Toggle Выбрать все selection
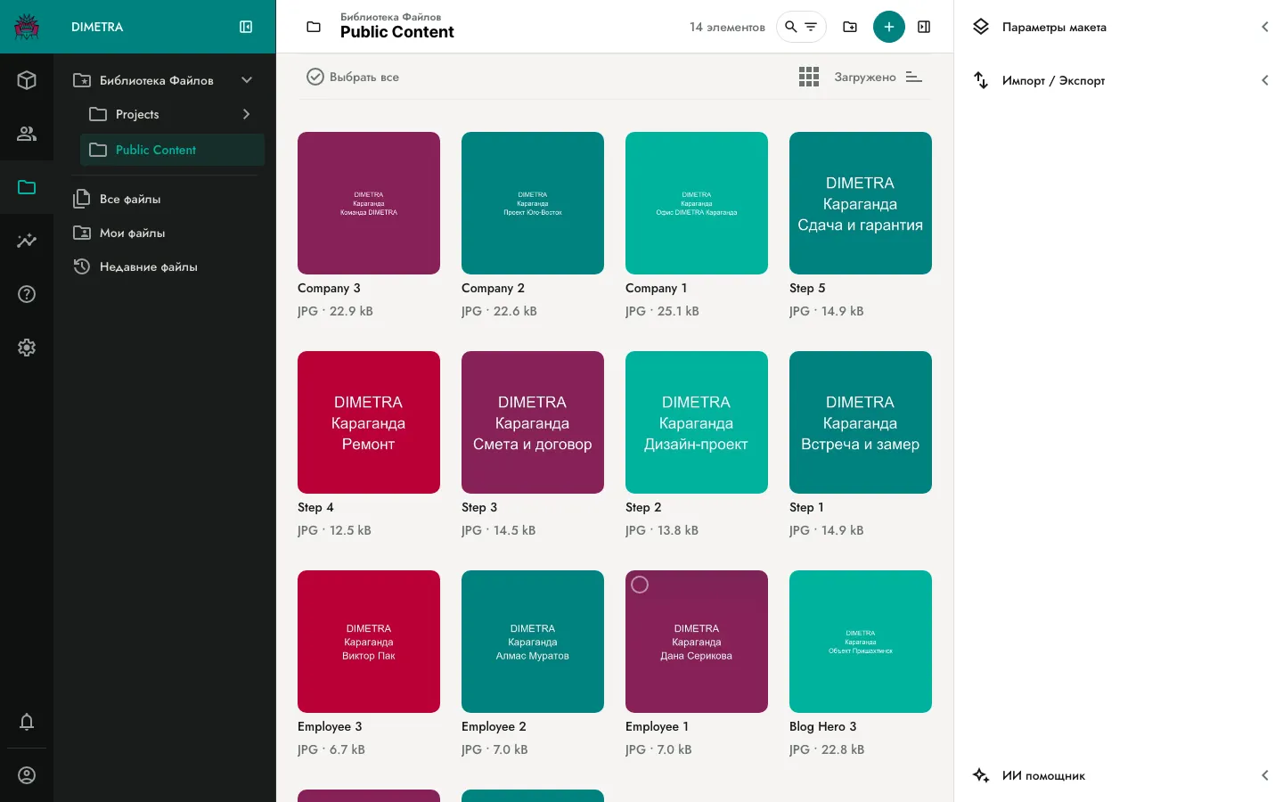 (x=353, y=77)
